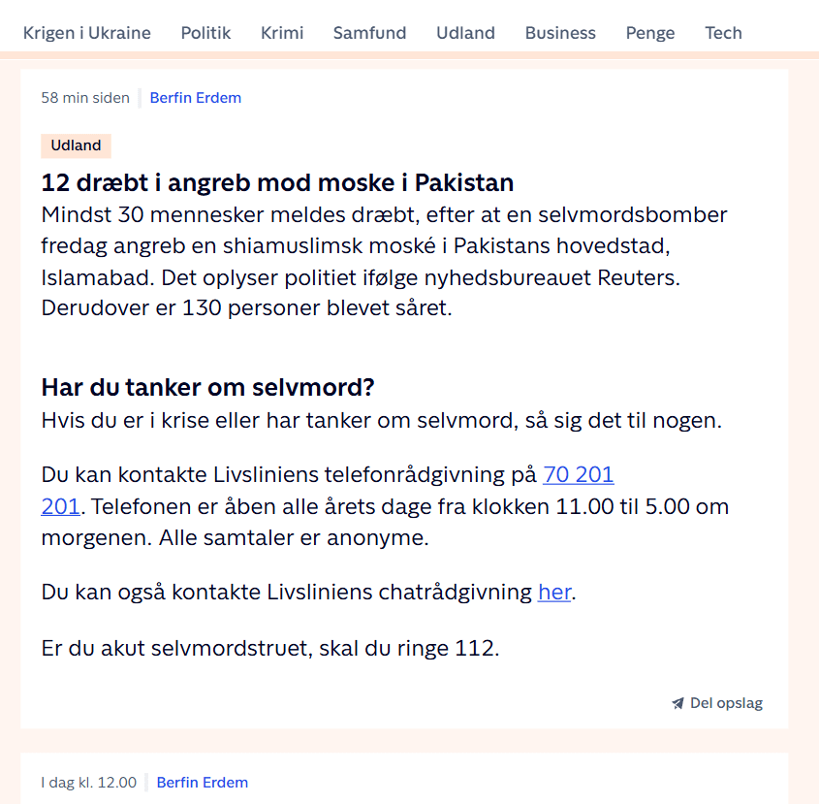
Task: Click the Livslinien phone number 70 201 201
Action: (578, 475)
